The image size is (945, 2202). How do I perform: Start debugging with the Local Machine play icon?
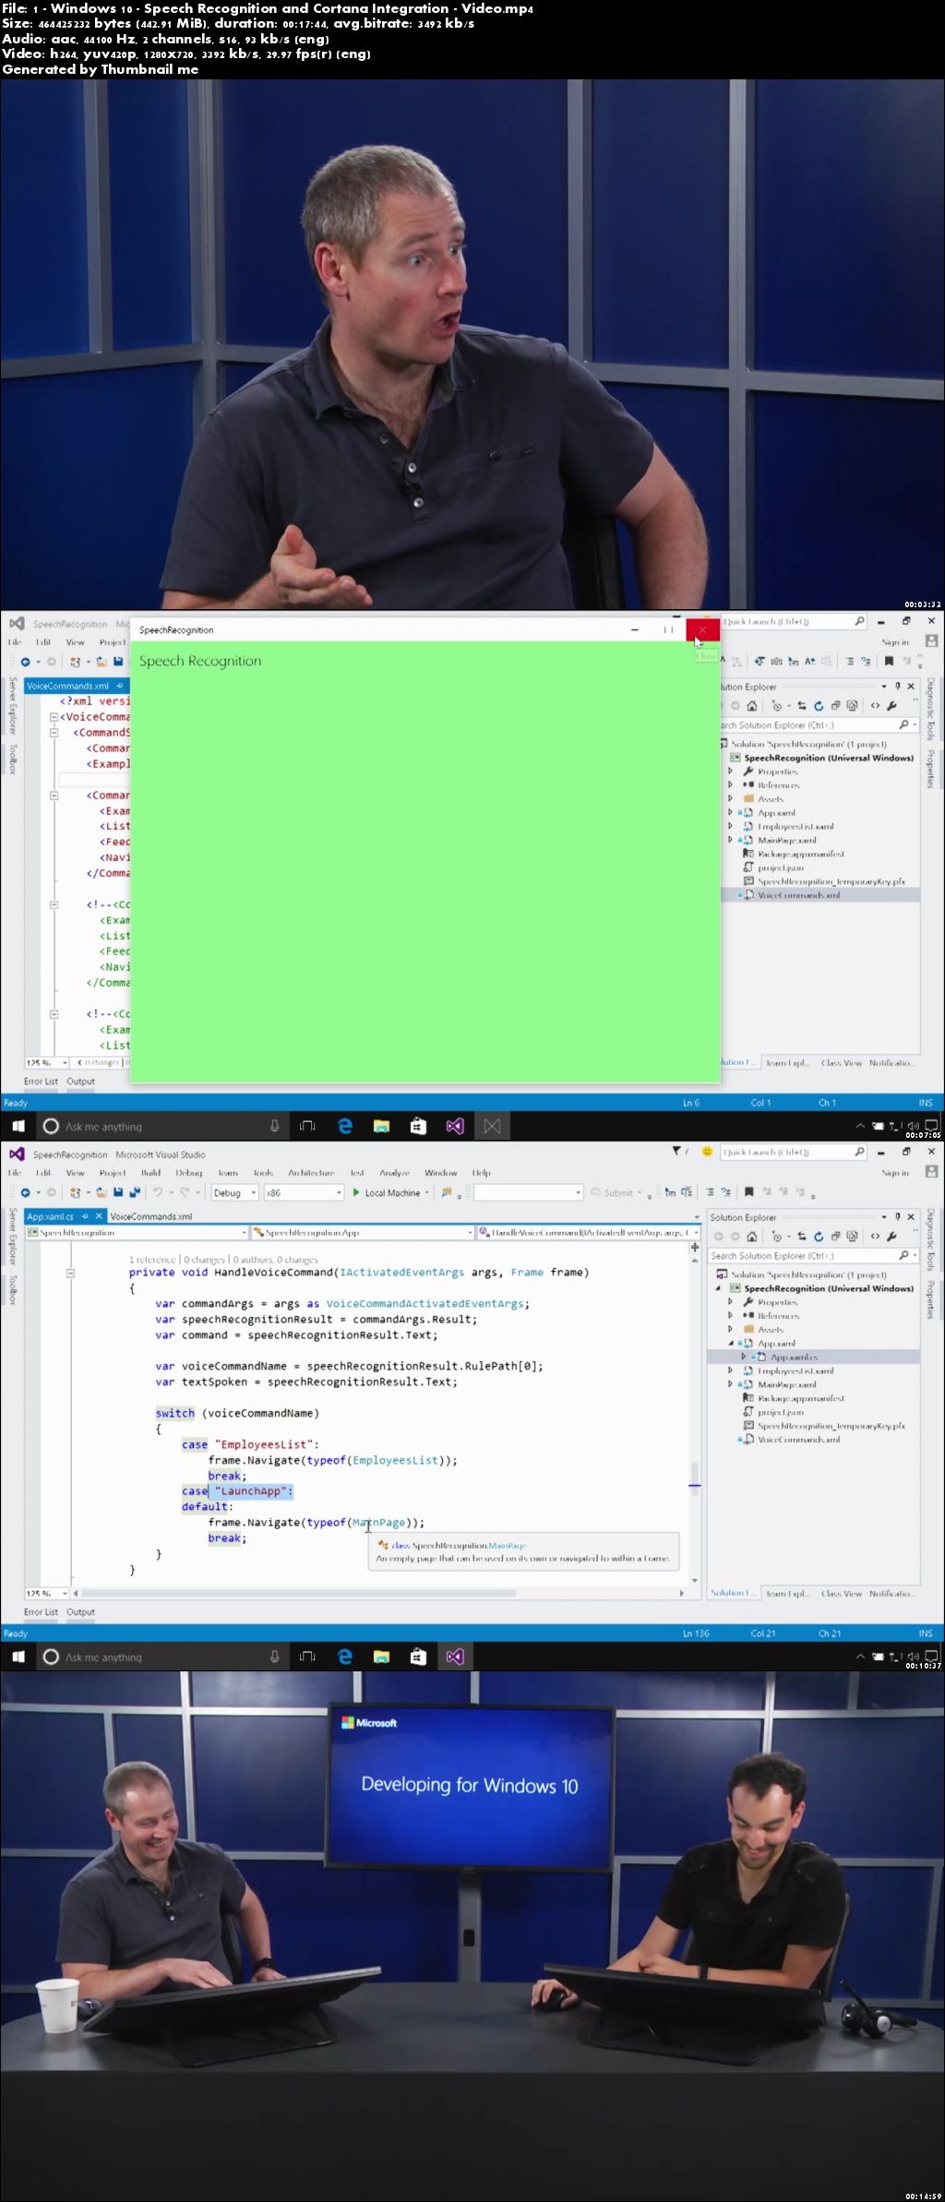(356, 1192)
